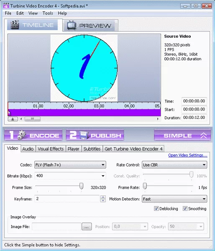
Task: Click the TV icon on Preview tab
Action: (72, 25)
